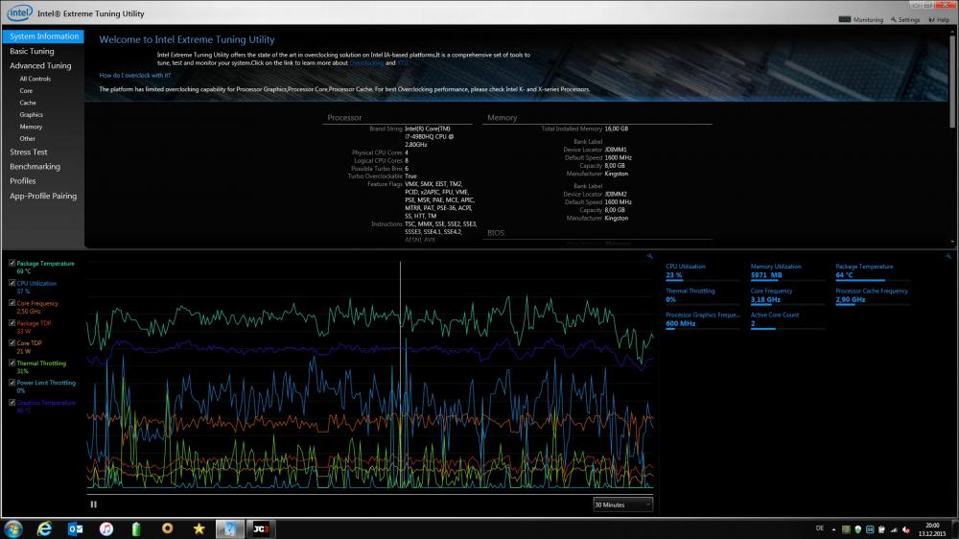Click wrench icon above the graph panel
The image size is (959, 539).
tap(649, 256)
